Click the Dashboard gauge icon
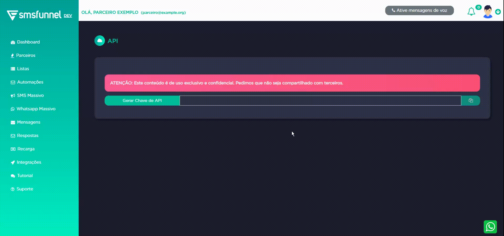 click(x=13, y=42)
